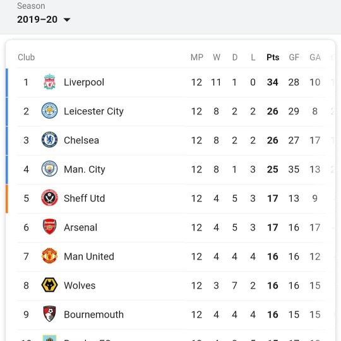Open the Wolves team name link
Screen dimensions: 341x341
point(80,285)
